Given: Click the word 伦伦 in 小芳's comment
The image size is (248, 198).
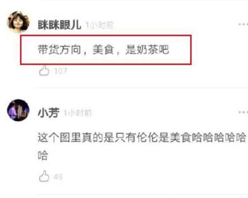Looking at the screenshot, I should [147, 137].
